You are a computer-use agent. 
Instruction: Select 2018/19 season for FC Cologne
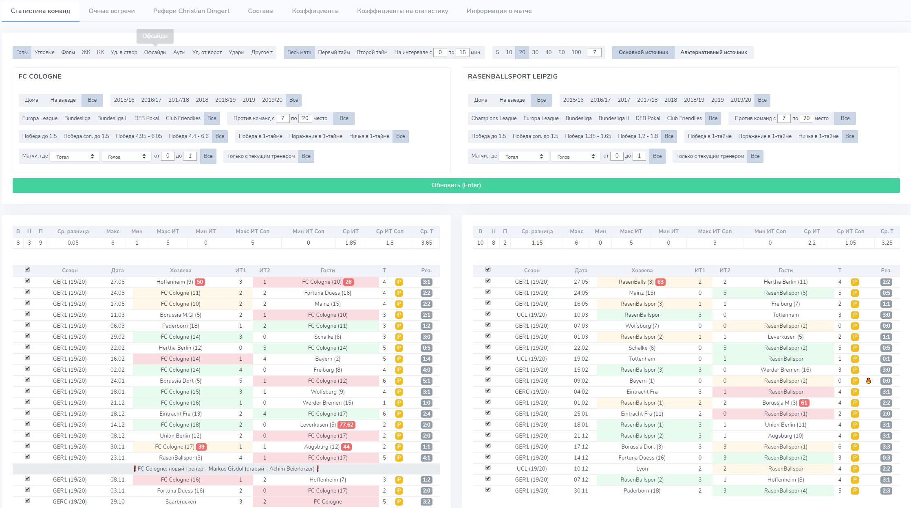(225, 100)
